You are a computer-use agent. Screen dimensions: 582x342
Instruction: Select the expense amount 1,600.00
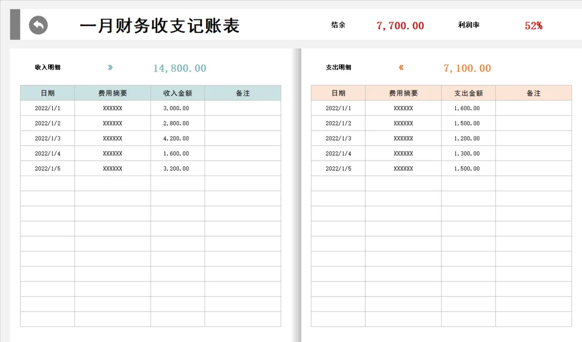pyautogui.click(x=467, y=108)
